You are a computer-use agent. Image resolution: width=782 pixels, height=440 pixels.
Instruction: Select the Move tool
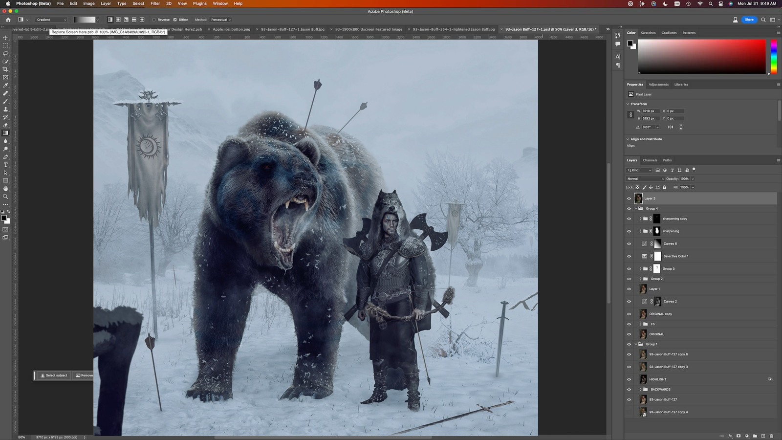(x=6, y=38)
